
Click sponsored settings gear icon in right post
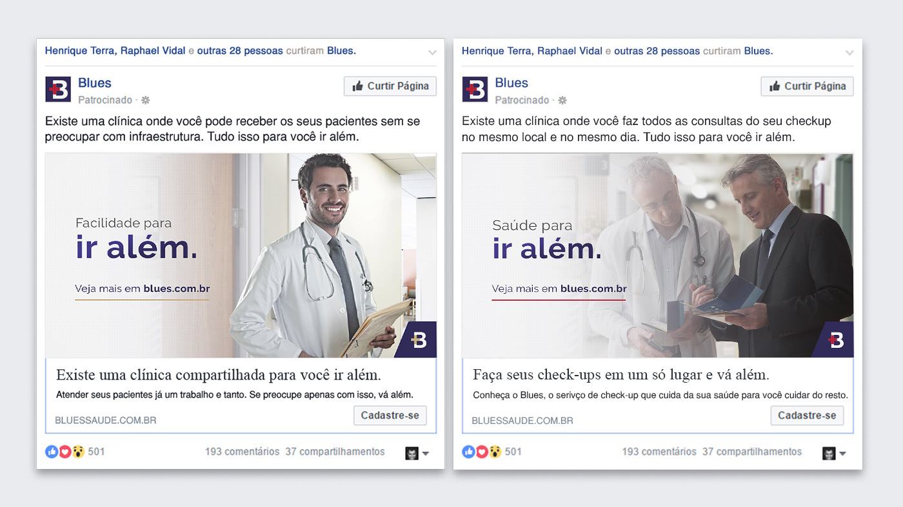562,100
